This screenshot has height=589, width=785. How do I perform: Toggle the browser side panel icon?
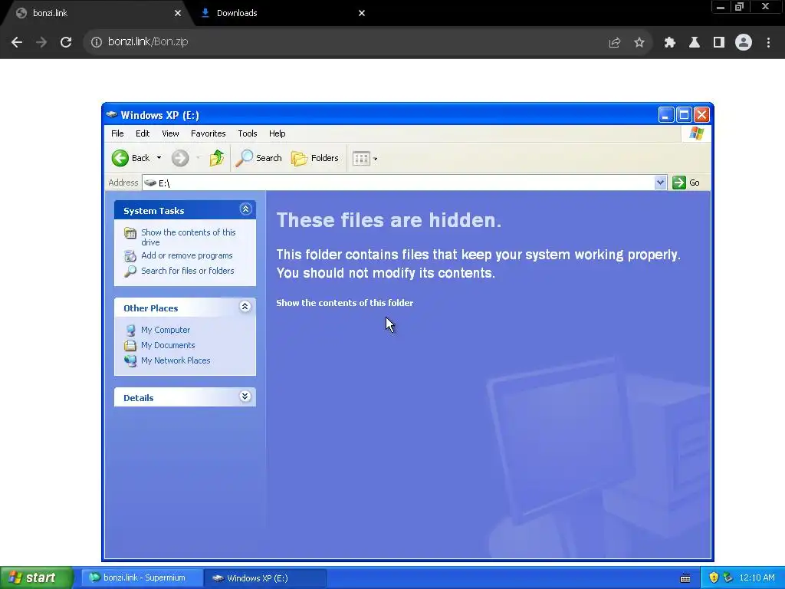pyautogui.click(x=719, y=43)
